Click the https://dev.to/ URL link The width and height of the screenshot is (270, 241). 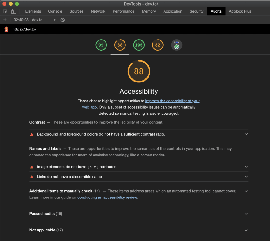24,29
